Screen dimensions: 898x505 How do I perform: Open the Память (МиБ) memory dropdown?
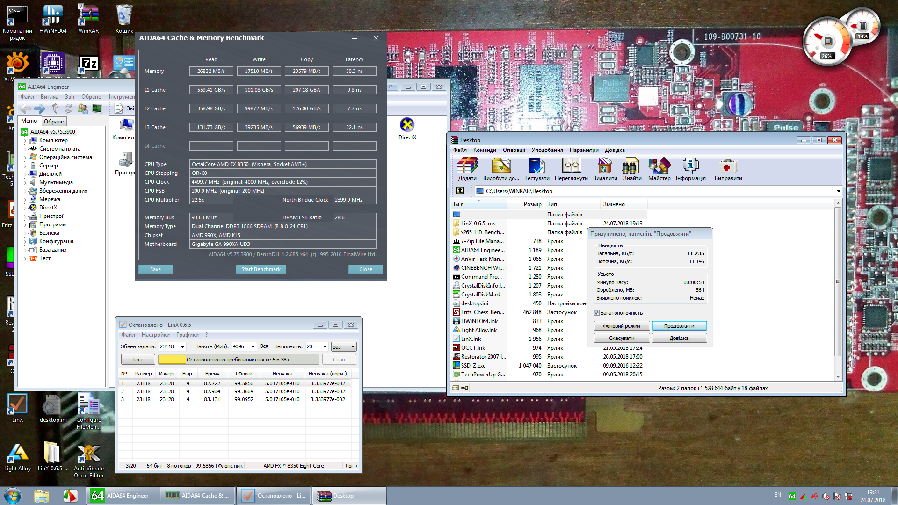coord(253,347)
